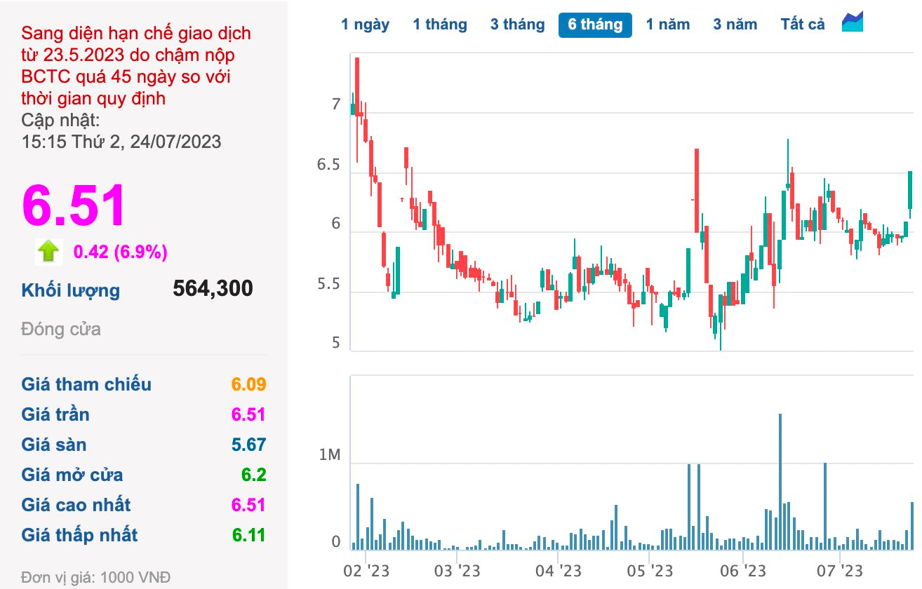The width and height of the screenshot is (922, 589).
Task: Click the "Giá tham chiếu" label
Action: tap(86, 384)
